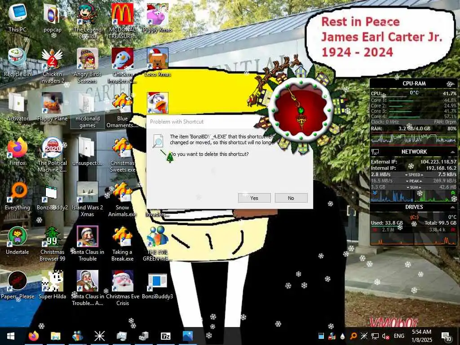Click the Christmas wreath clock gadget

click(x=301, y=111)
